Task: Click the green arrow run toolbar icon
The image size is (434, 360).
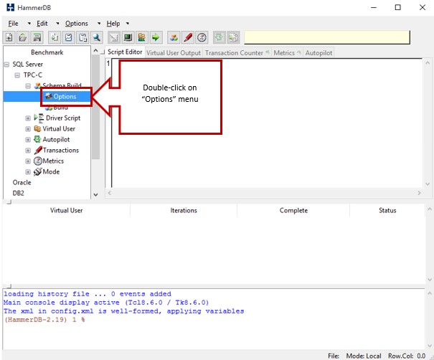Action: coord(155,37)
